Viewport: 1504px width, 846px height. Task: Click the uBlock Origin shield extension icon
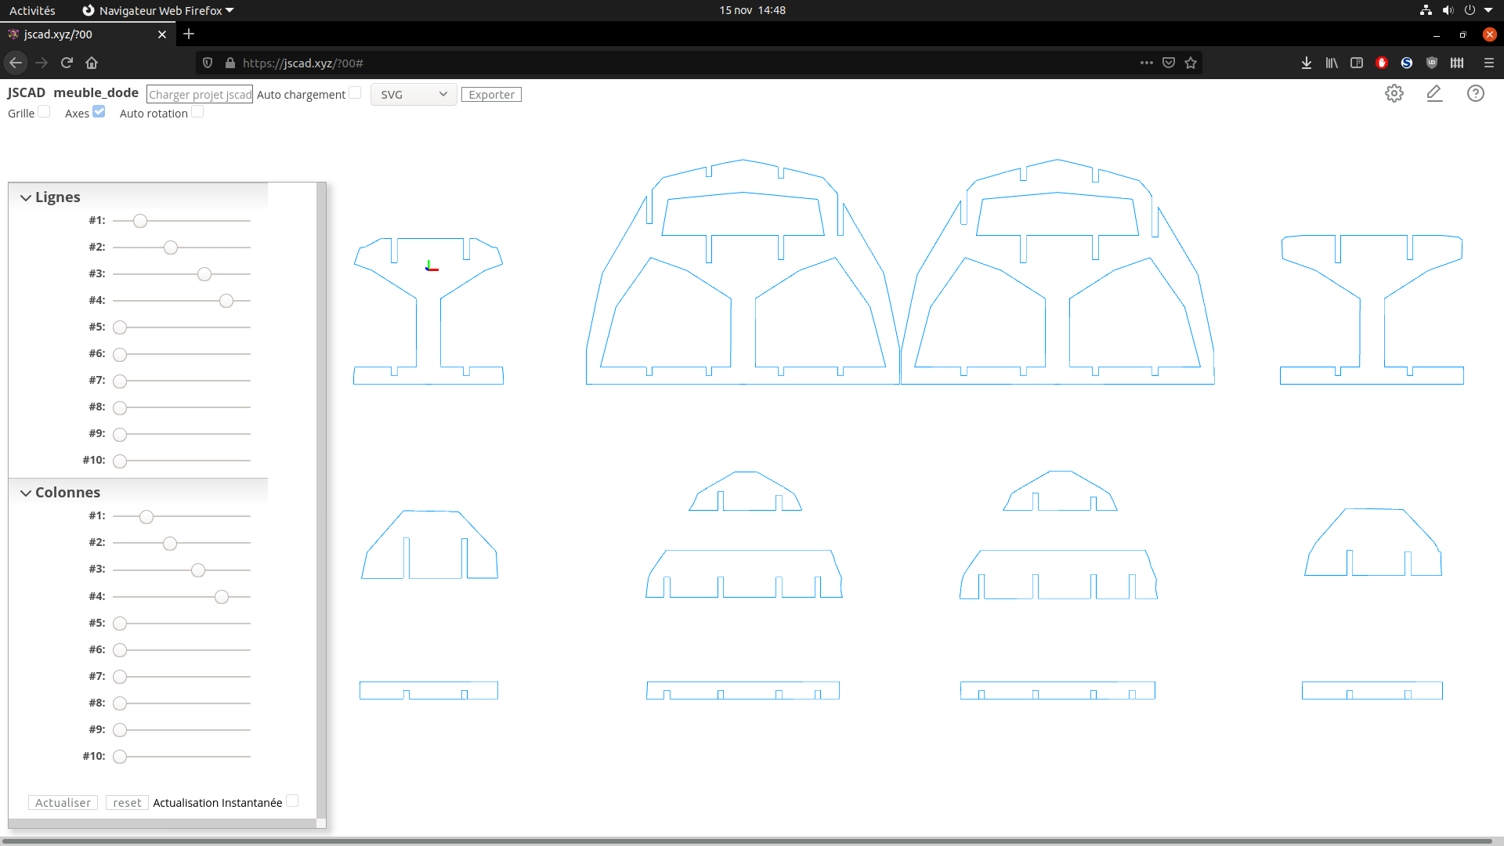point(1431,63)
